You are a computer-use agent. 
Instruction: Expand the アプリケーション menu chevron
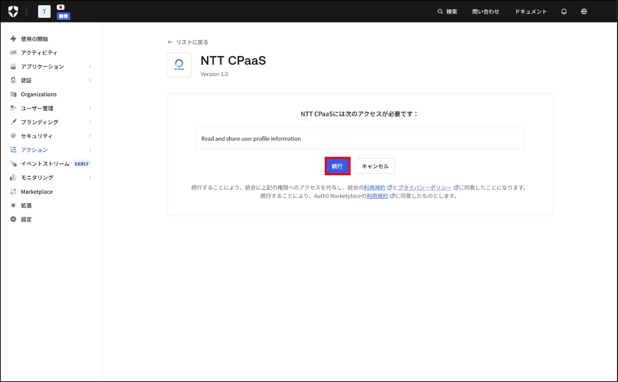[90, 66]
